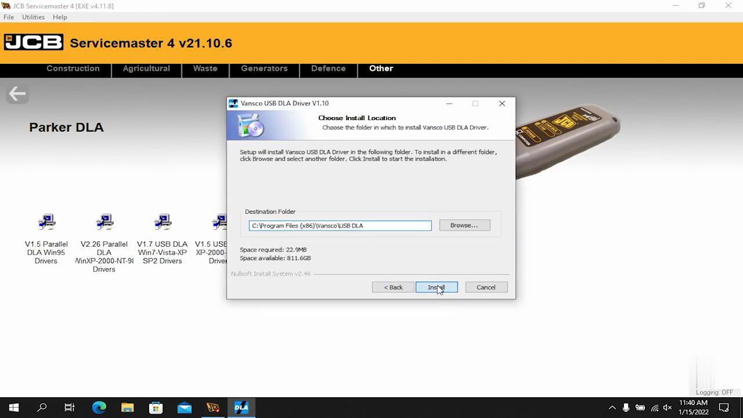Image resolution: width=743 pixels, height=418 pixels.
Task: Select the Waste tab
Action: (x=205, y=69)
